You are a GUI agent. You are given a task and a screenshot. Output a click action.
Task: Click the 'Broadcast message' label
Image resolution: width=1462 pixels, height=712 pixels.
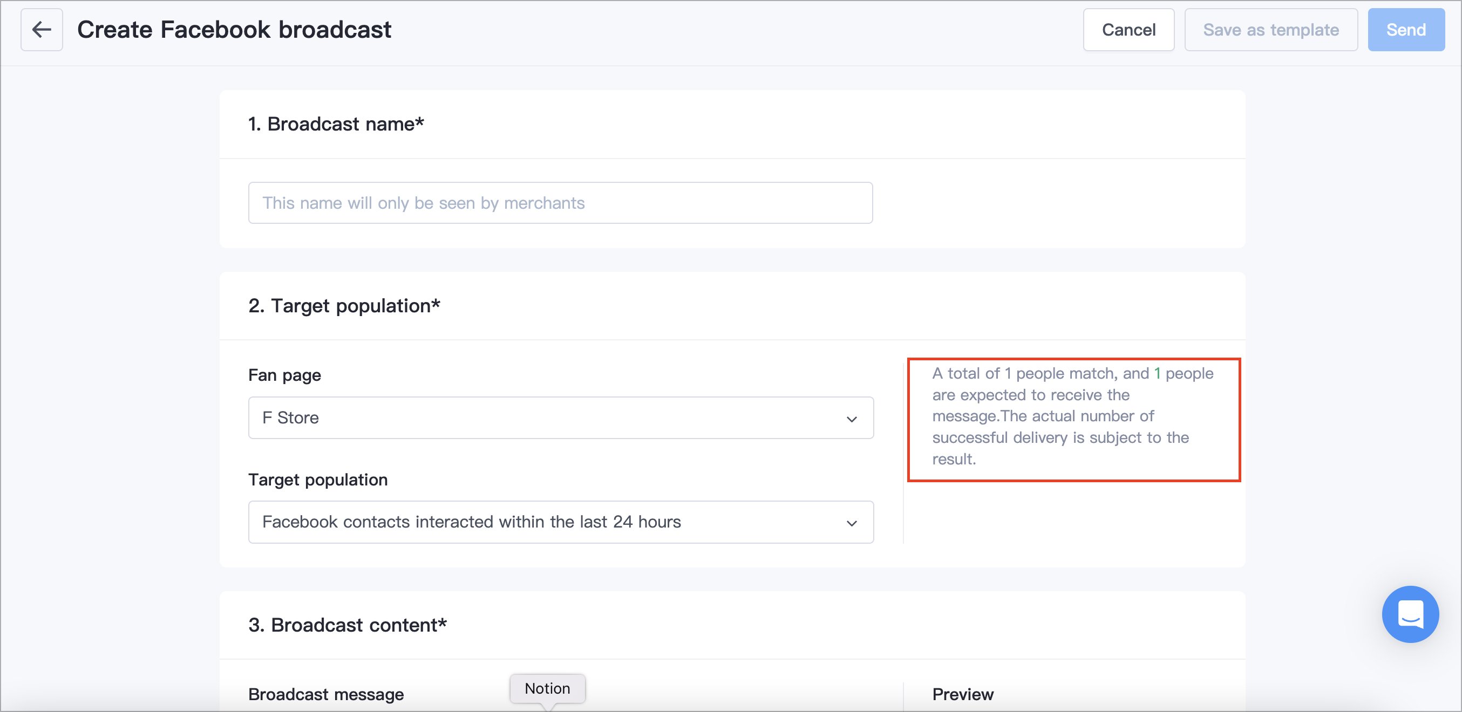click(326, 694)
